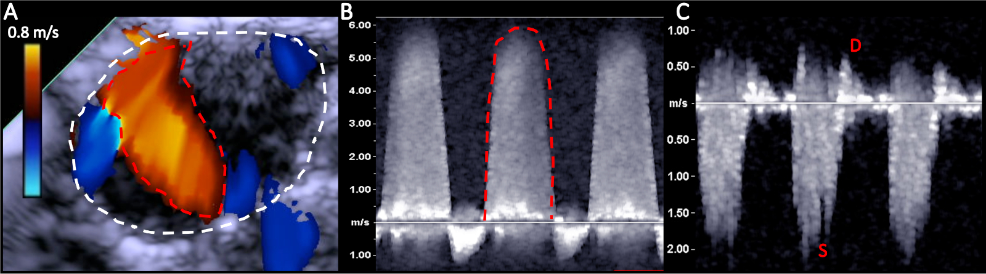The height and width of the screenshot is (274, 986).
Task: Click the panel B label
Action: point(347,12)
